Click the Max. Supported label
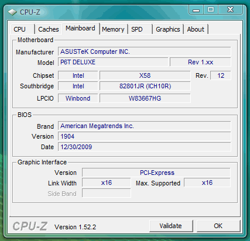 click(x=158, y=183)
